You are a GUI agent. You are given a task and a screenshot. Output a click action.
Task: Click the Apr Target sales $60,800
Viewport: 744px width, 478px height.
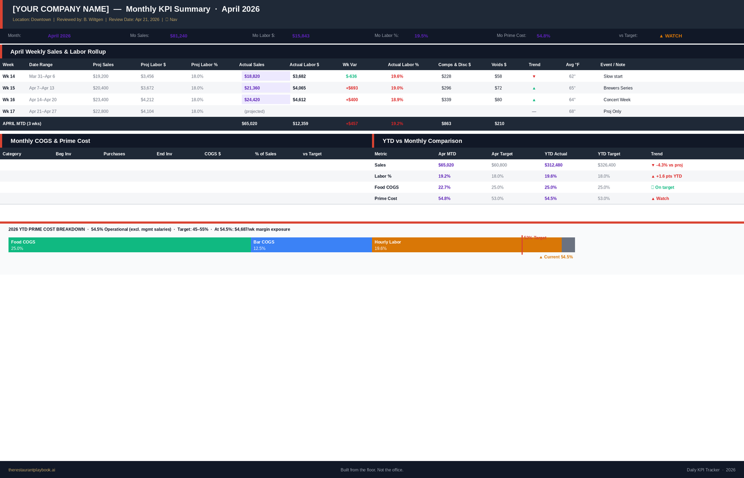pyautogui.click(x=499, y=165)
